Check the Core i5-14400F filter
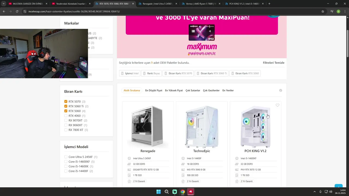Screen dimensions: 349x196 click(x=66, y=171)
